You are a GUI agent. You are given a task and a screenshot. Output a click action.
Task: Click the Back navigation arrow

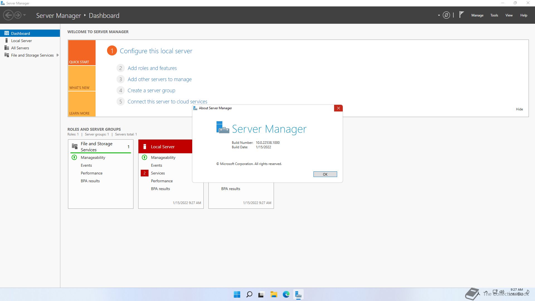click(x=8, y=15)
